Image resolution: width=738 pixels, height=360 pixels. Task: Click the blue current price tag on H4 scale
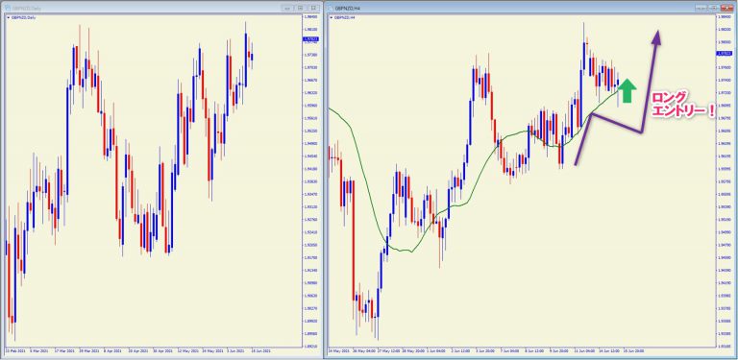[724, 53]
